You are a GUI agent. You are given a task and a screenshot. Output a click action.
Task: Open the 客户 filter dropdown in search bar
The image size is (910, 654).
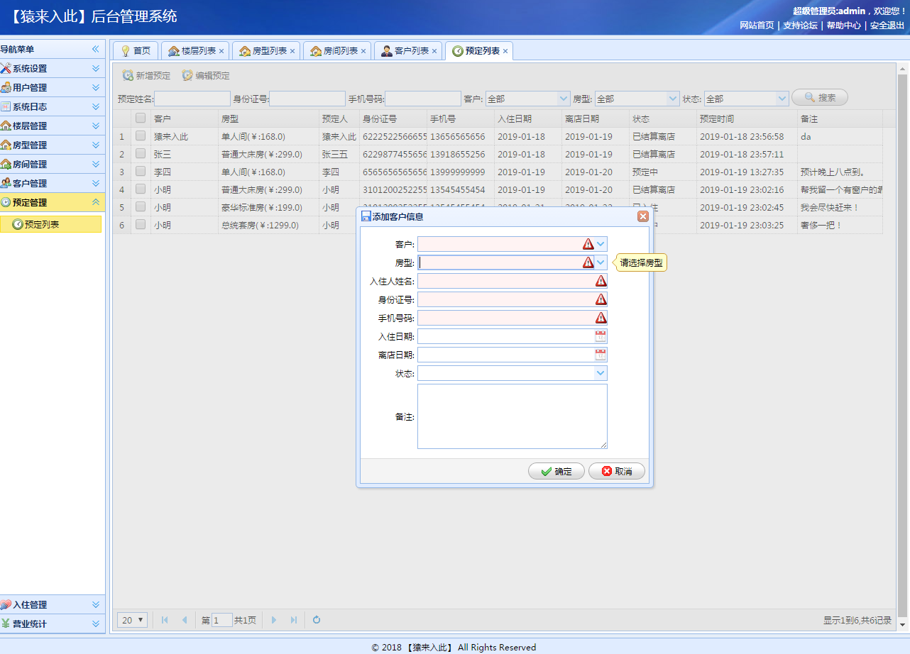[564, 99]
